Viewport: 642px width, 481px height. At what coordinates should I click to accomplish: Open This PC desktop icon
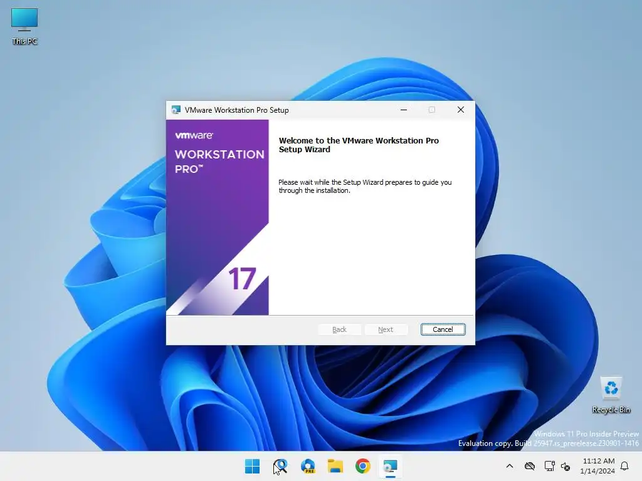[x=24, y=26]
